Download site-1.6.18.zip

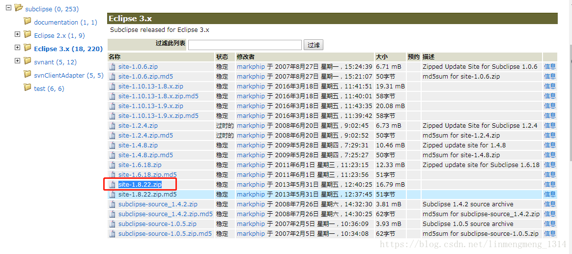pyautogui.click(x=140, y=165)
